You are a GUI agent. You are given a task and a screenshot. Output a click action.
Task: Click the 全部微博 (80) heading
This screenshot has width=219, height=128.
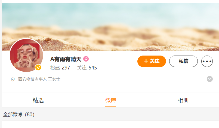(19, 115)
